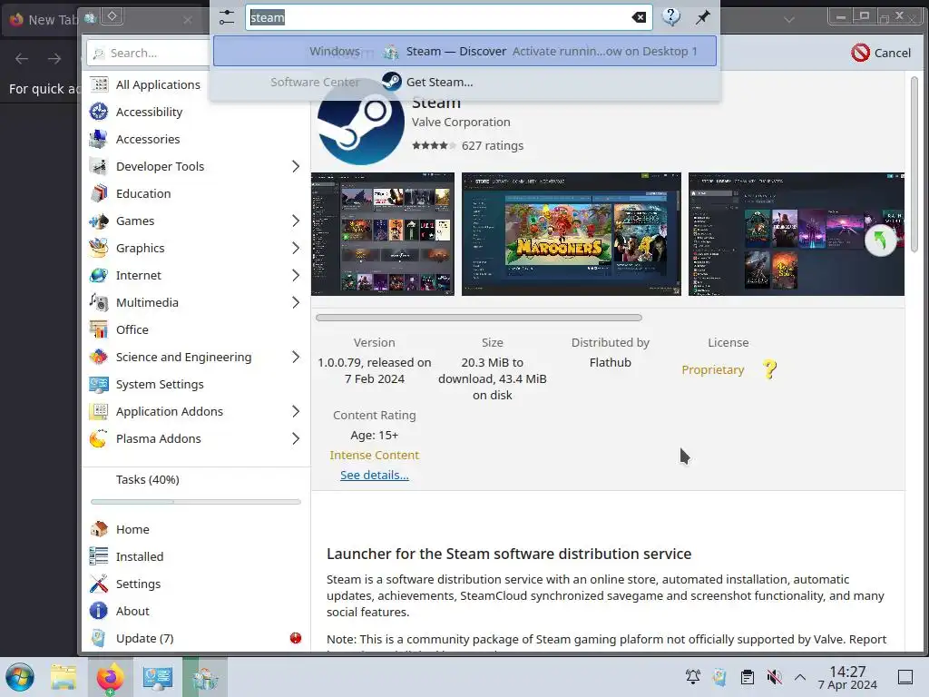The image size is (929, 697).
Task: Expand the Multimedia subcategories arrow
Action: click(296, 302)
